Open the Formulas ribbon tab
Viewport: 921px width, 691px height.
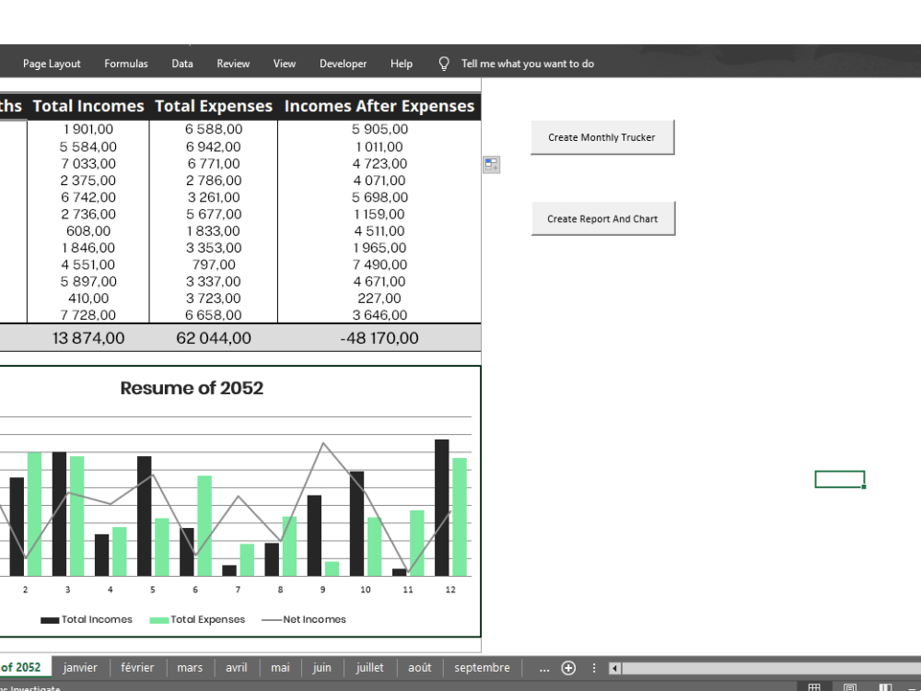126,64
